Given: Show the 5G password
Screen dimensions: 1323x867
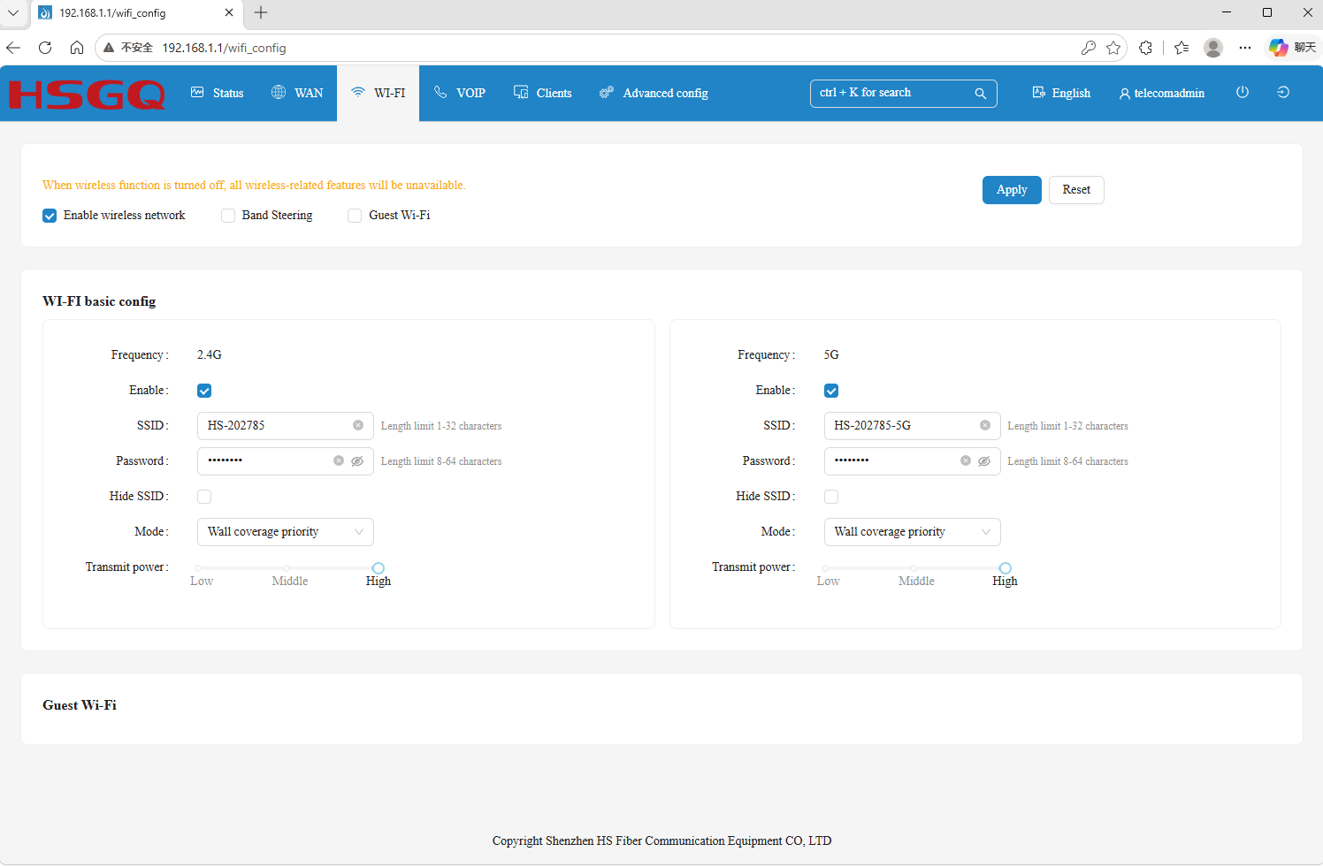Looking at the screenshot, I should tap(984, 460).
